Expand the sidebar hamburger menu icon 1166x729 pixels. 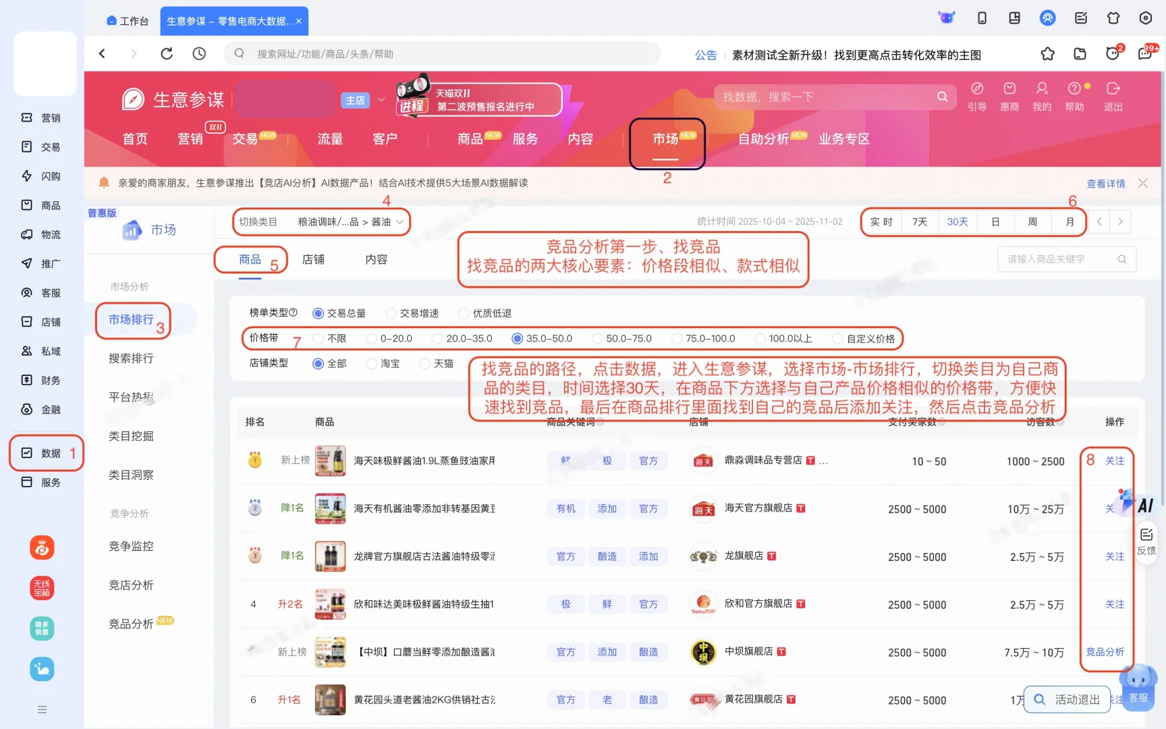[42, 709]
